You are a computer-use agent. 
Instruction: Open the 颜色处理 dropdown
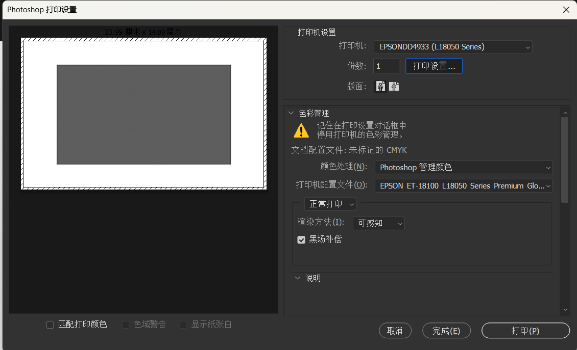click(x=464, y=167)
